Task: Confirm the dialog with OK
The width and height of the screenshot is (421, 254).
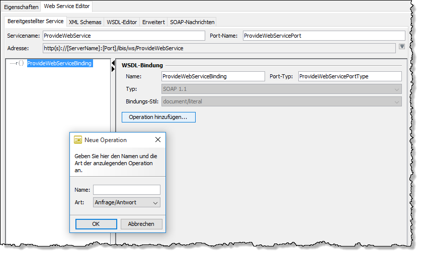Action: [96, 224]
